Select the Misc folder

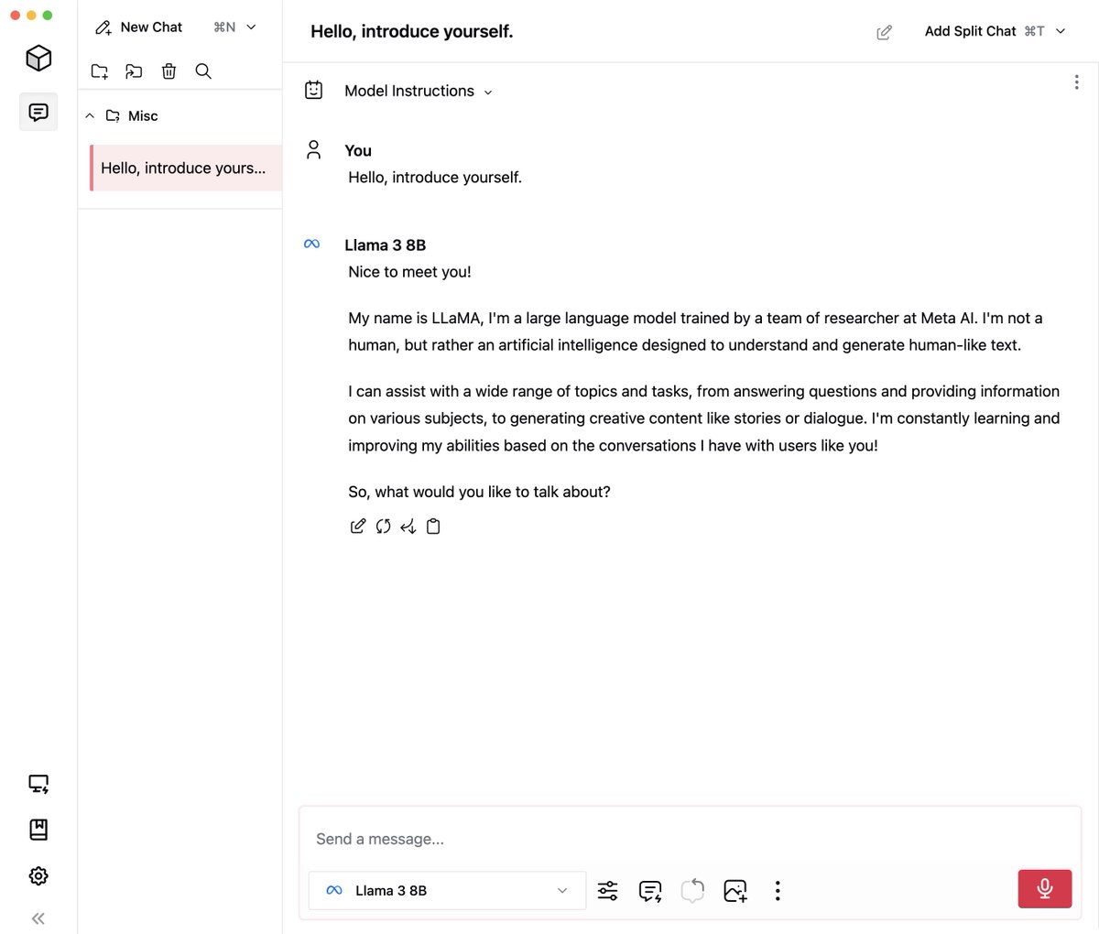[x=132, y=115]
